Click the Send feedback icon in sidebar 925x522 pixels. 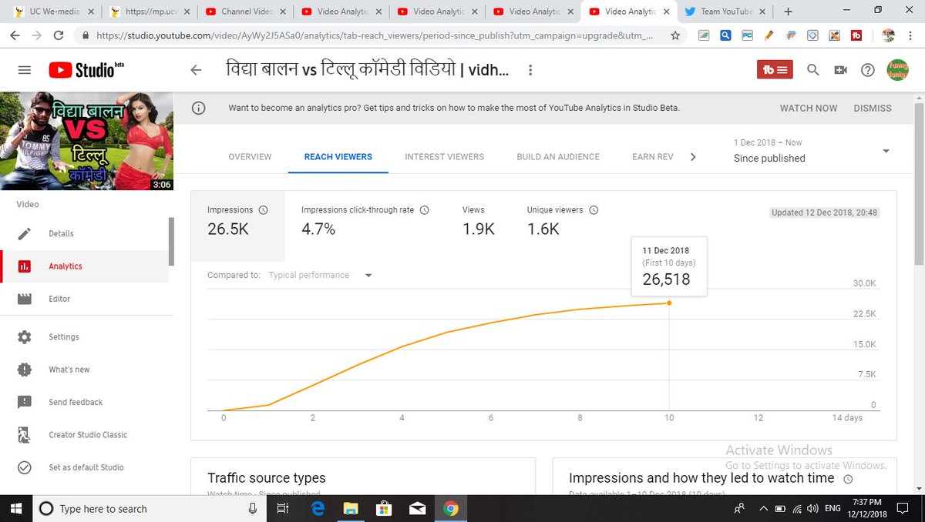25,402
